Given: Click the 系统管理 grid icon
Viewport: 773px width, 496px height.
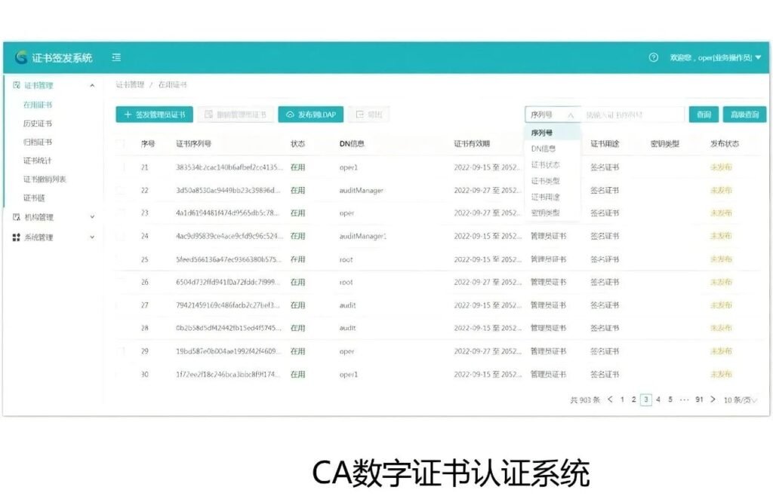Looking at the screenshot, I should point(17,237).
